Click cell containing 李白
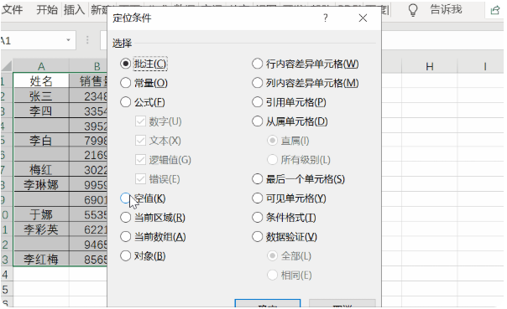 41,141
